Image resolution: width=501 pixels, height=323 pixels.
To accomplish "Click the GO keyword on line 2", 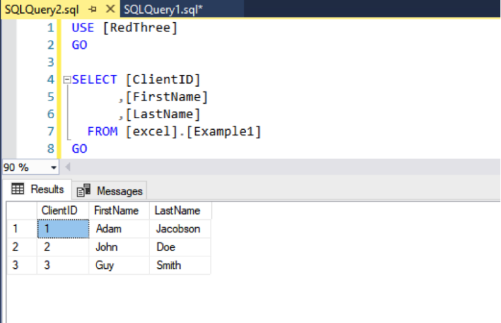I will (x=79, y=45).
